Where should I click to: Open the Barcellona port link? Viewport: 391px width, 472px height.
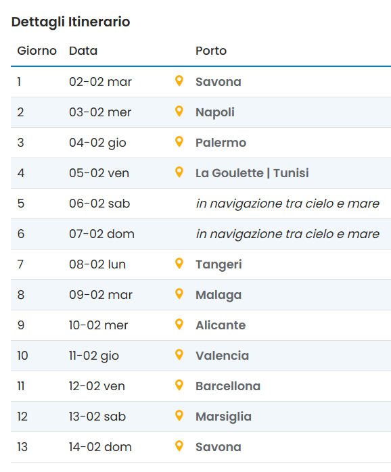pos(228,386)
